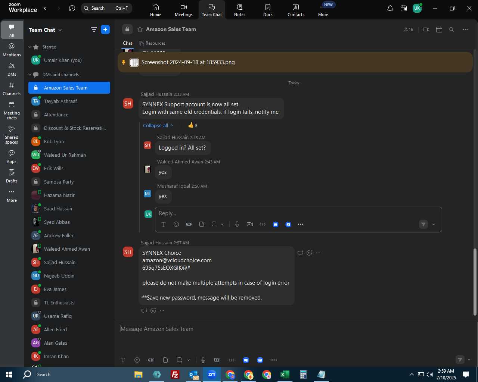Open the Channels sidebar section
Screen dimensions: 478x382
[x=12, y=89]
